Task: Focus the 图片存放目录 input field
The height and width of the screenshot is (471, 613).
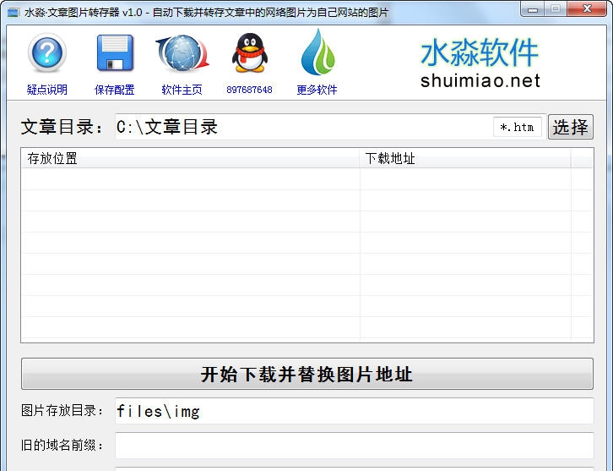Action: pyautogui.click(x=355, y=411)
